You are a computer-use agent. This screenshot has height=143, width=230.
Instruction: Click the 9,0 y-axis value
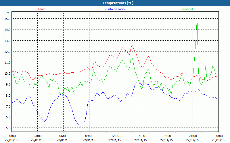tap(8, 84)
